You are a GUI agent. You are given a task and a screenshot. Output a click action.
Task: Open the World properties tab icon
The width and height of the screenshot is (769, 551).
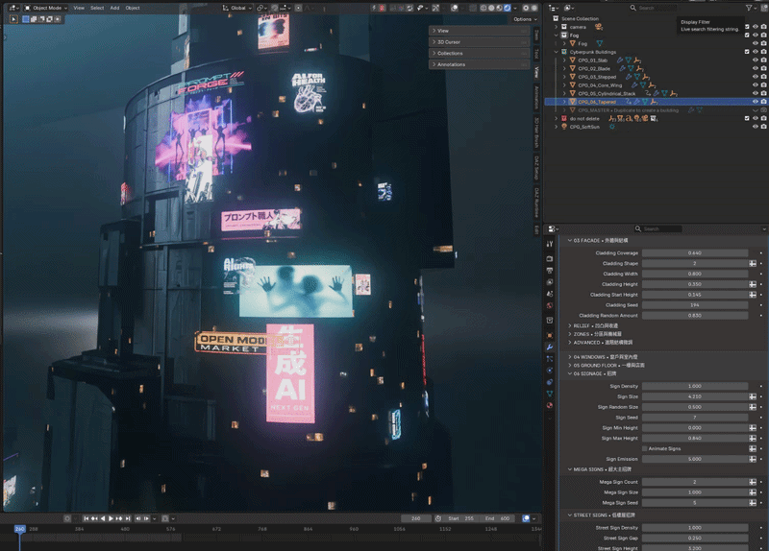pos(550,306)
